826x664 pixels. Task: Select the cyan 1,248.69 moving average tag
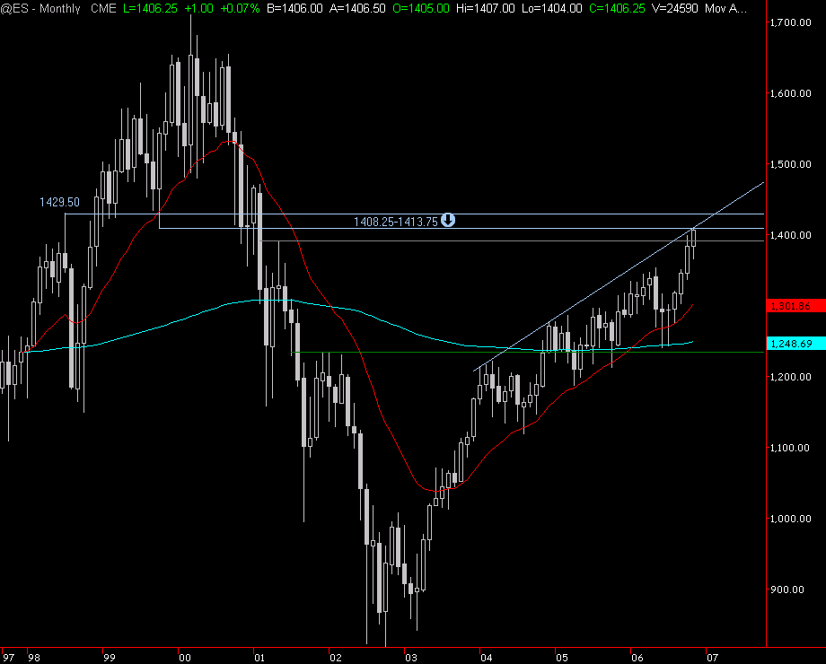791,344
